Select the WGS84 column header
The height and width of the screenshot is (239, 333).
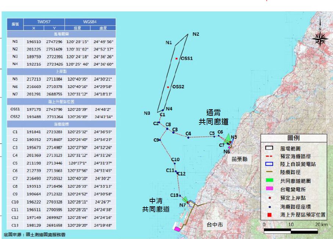[x=90, y=22]
